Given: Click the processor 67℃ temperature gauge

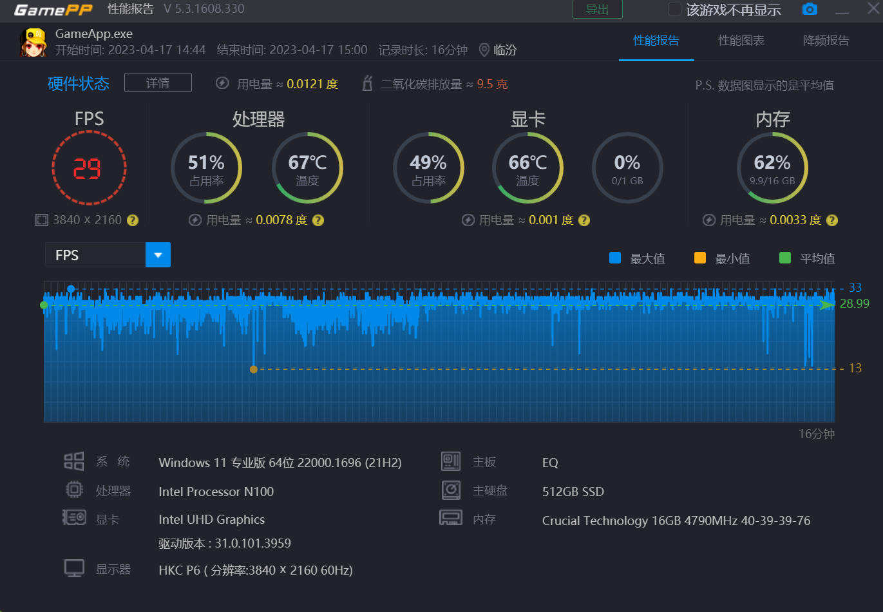Looking at the screenshot, I should 307,168.
